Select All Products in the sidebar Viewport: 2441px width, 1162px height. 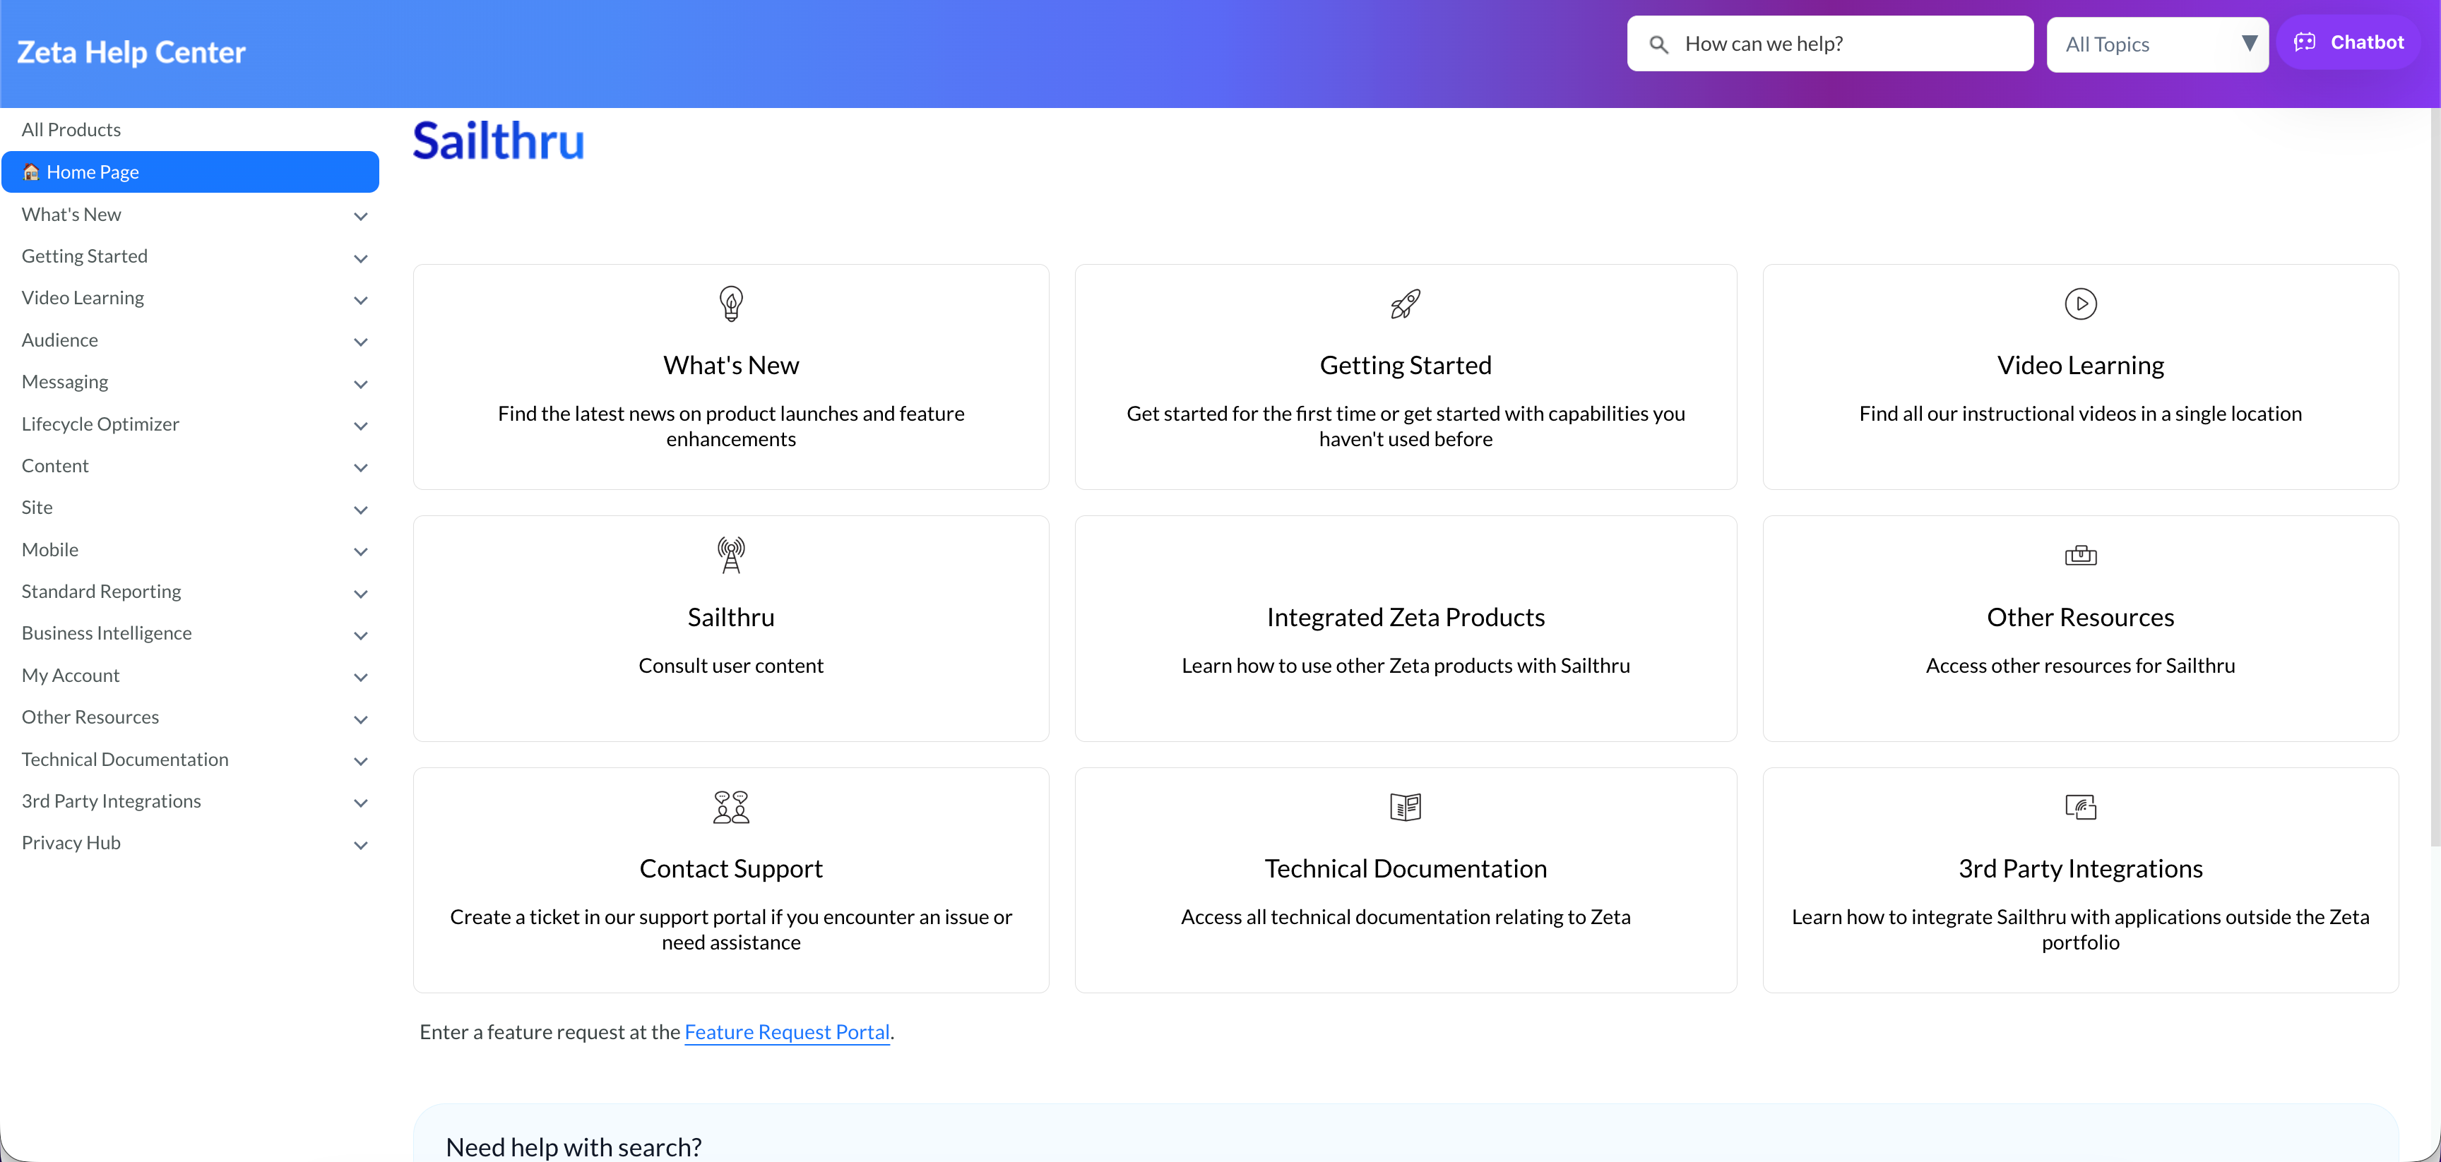click(x=71, y=130)
